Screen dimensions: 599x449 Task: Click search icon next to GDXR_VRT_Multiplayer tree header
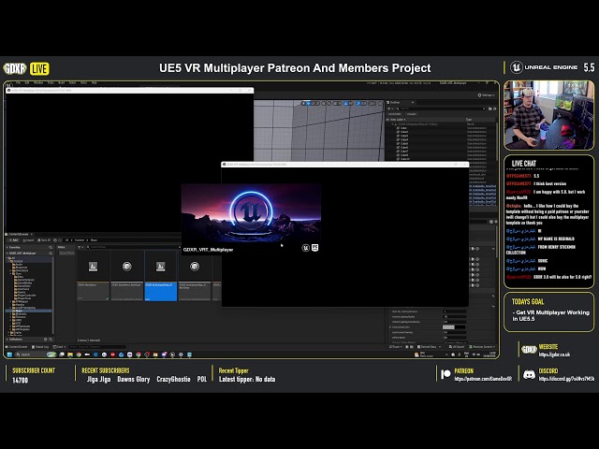coord(50,253)
